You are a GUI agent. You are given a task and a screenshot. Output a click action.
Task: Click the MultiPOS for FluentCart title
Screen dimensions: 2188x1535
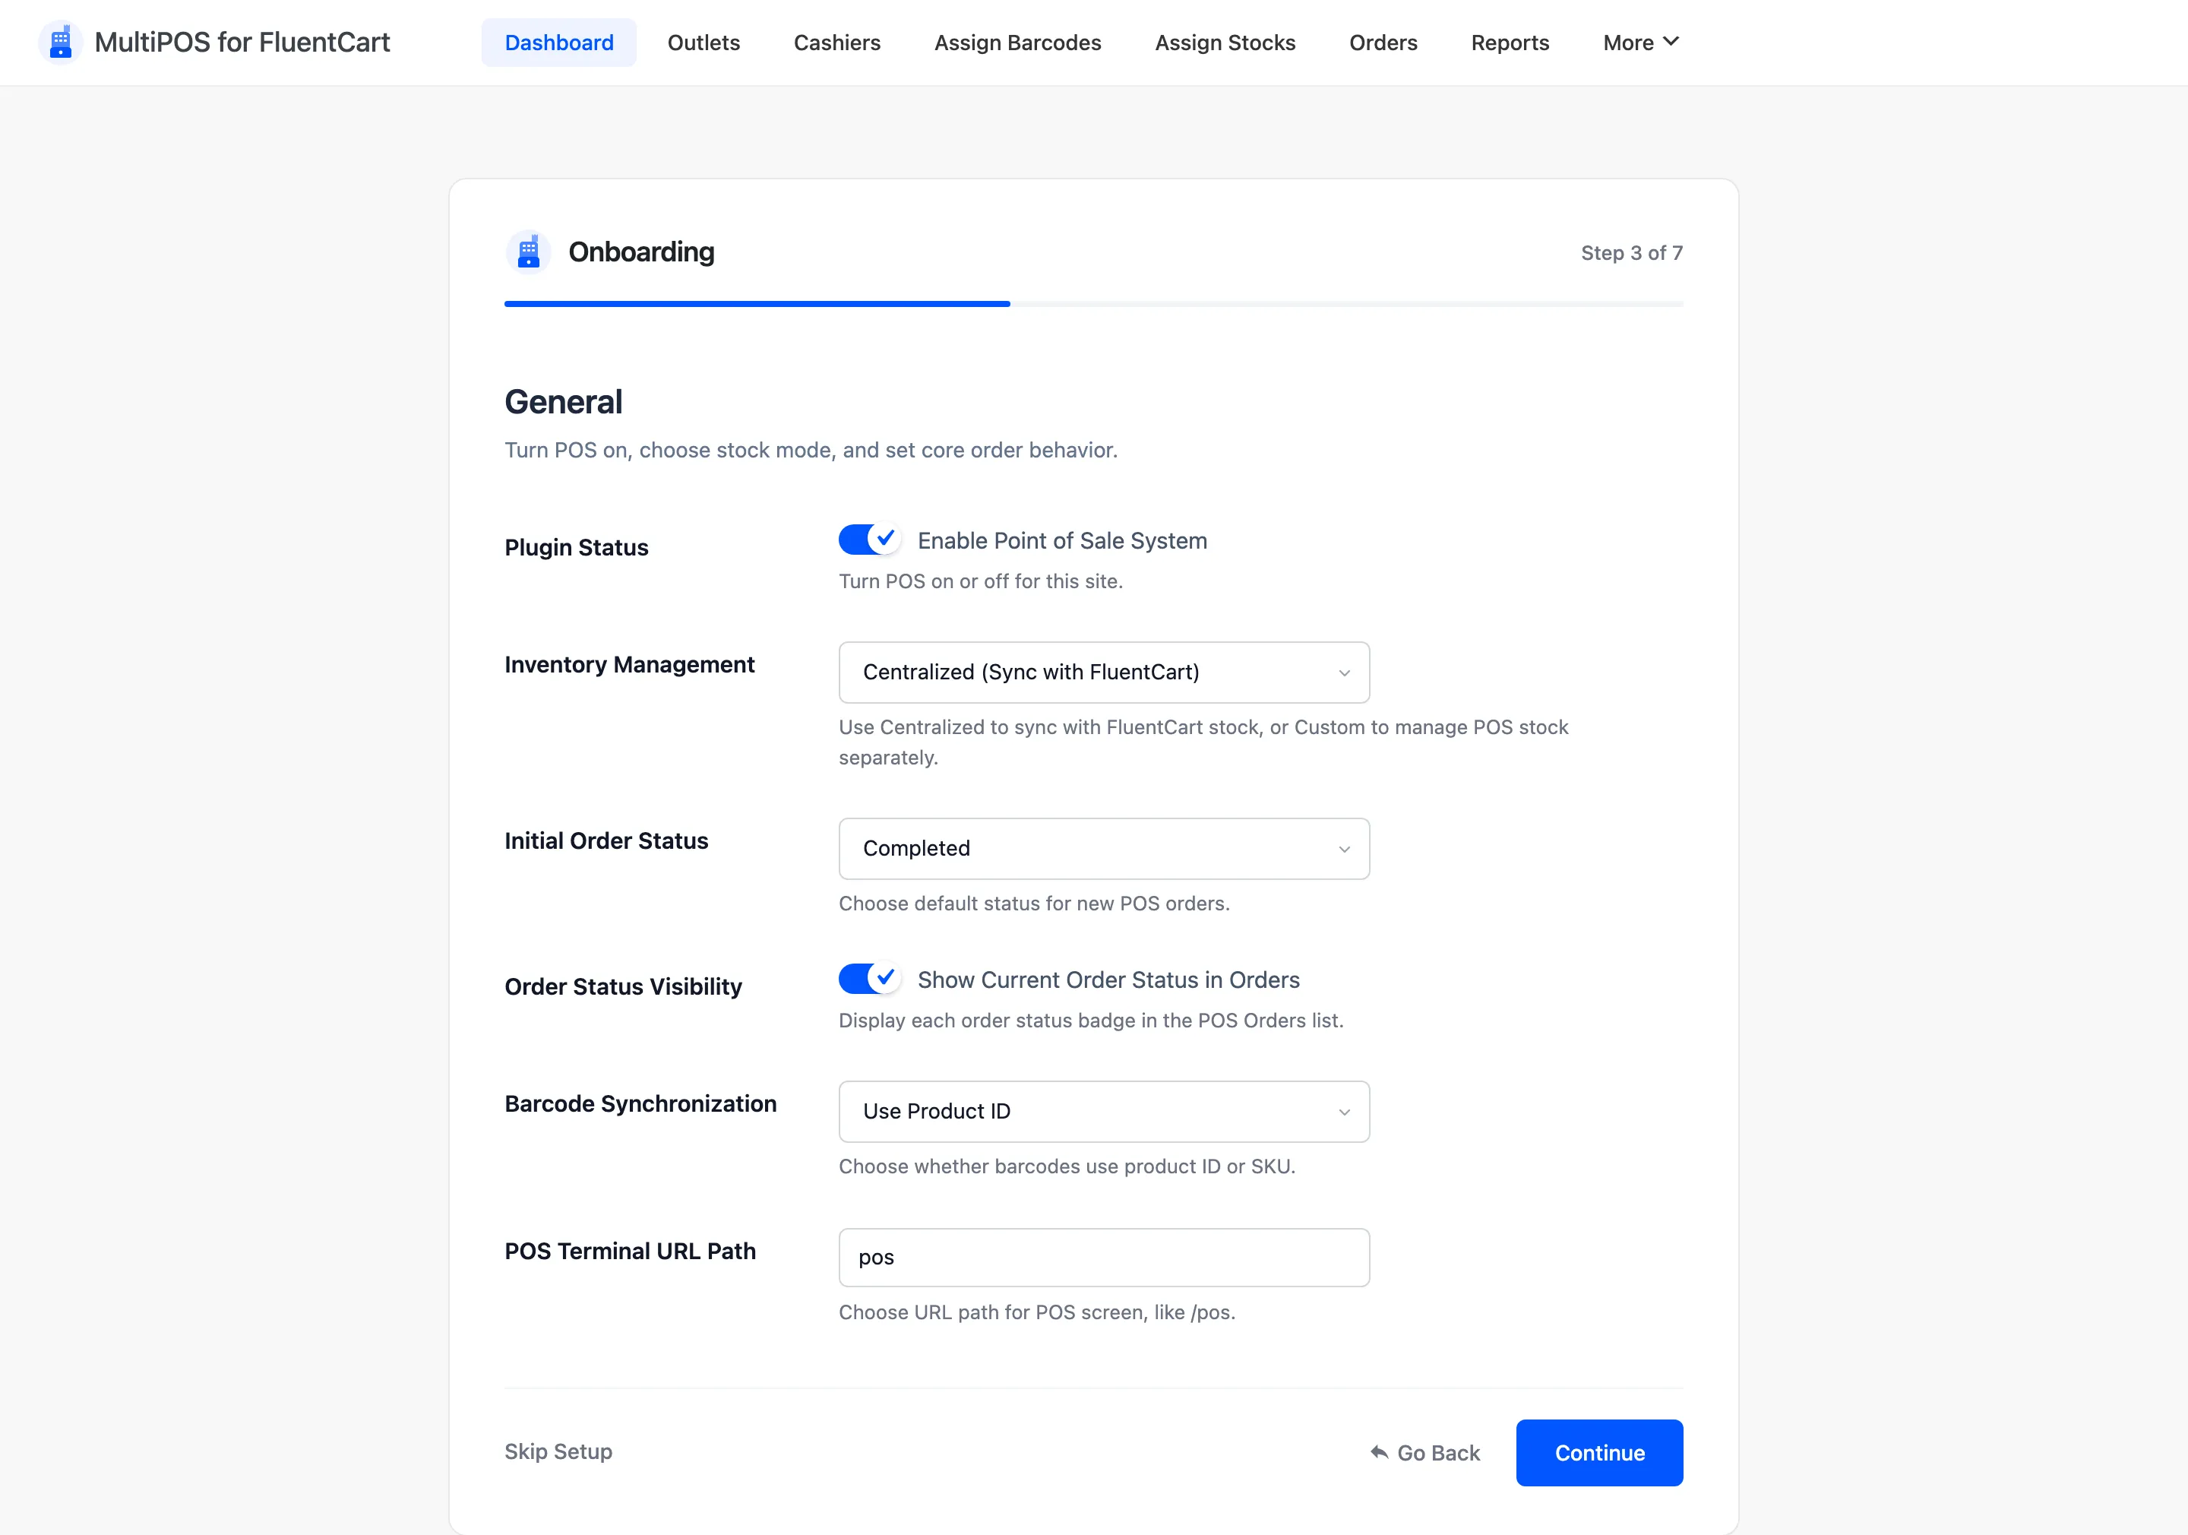point(242,42)
